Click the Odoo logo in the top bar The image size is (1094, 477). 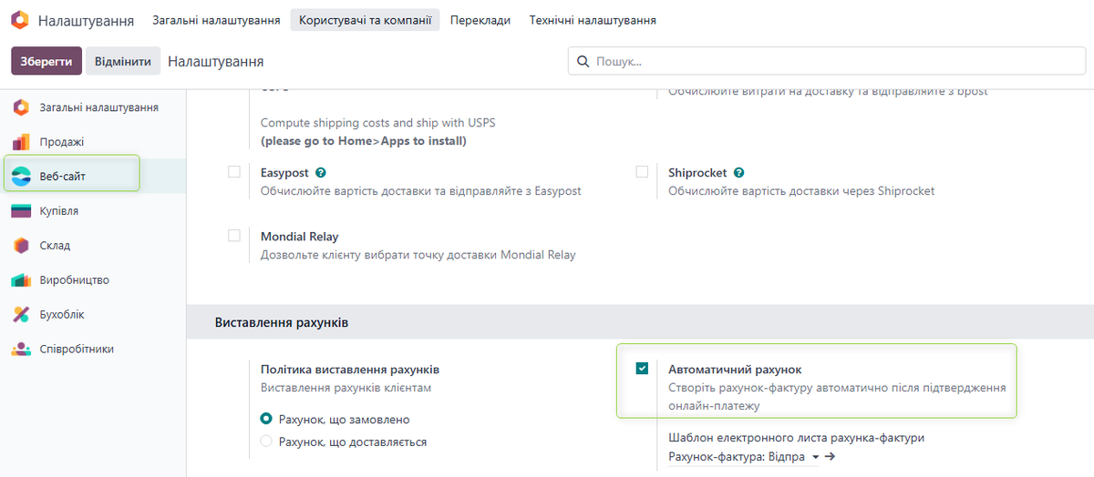pyautogui.click(x=20, y=20)
